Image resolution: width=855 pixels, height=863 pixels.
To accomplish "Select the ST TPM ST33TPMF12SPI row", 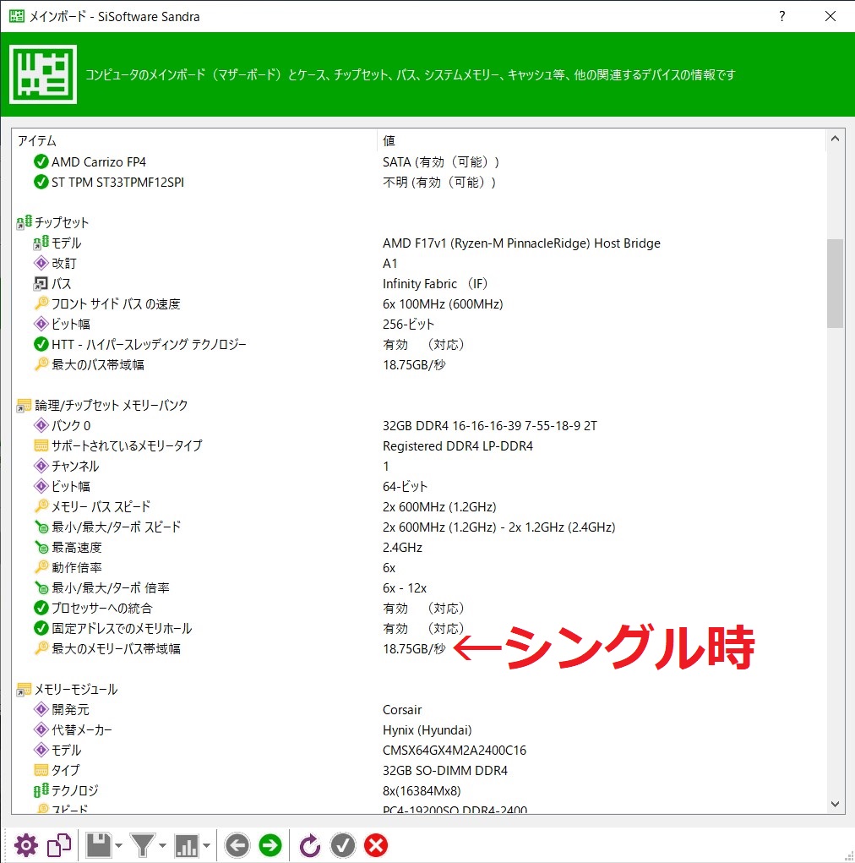I will tap(418, 183).
